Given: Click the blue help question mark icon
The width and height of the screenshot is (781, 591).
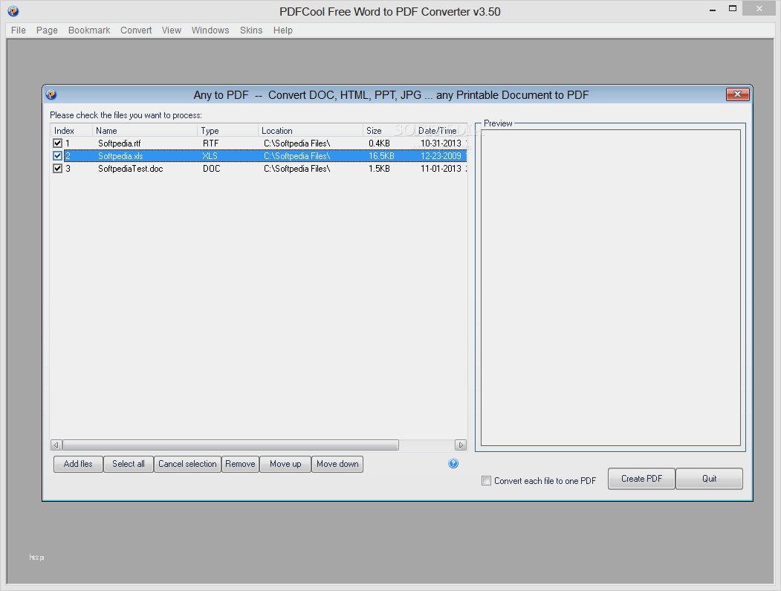Looking at the screenshot, I should (453, 463).
